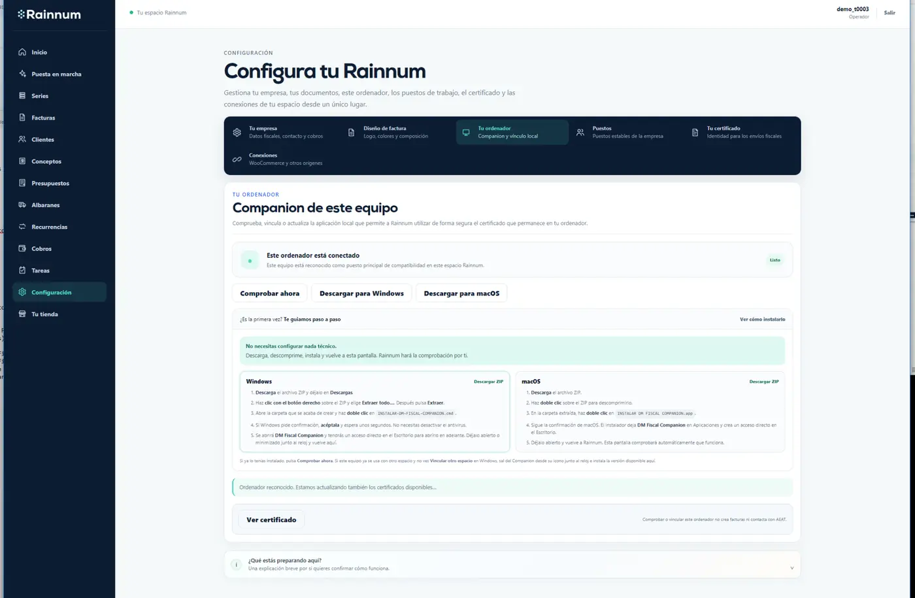Screen dimensions: 915x598
Task: Expand the '¿Qué estás preparando aquí?' section chevron
Action: (791, 567)
